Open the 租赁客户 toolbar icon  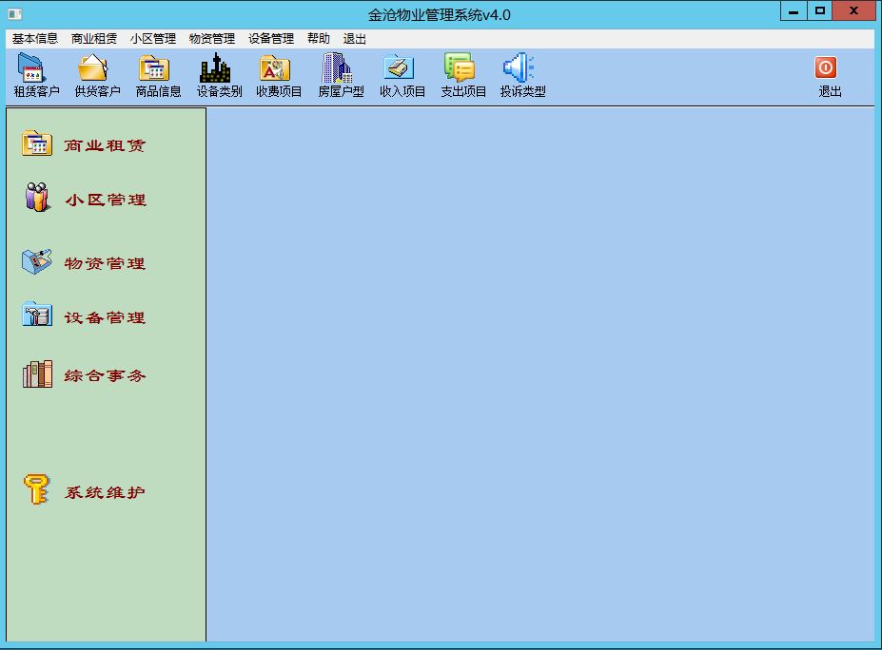click(32, 68)
